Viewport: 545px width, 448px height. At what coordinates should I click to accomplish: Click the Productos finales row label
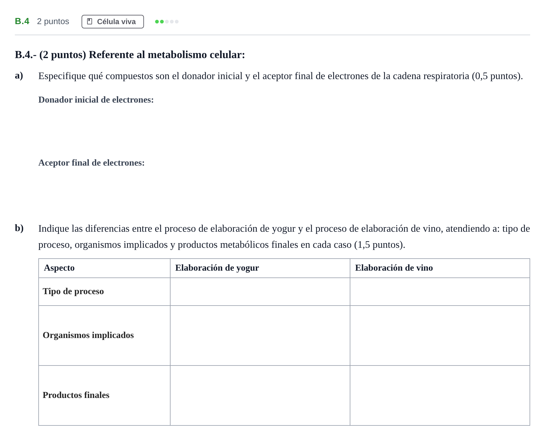tap(76, 395)
